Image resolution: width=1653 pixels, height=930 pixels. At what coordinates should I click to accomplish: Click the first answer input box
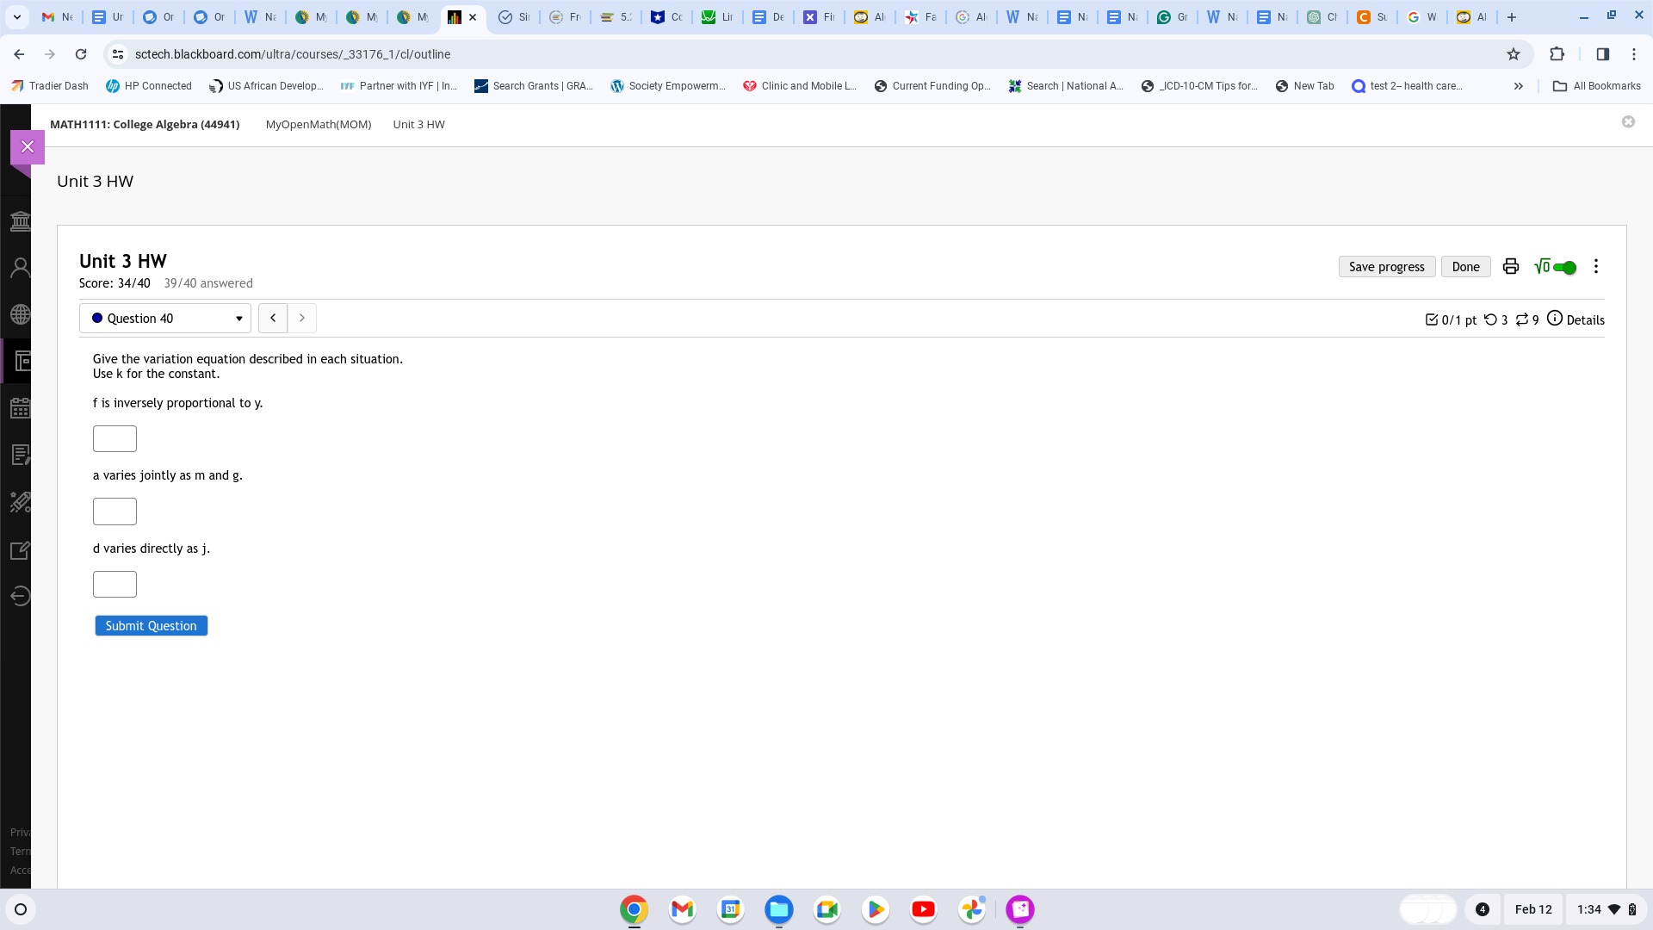click(115, 438)
